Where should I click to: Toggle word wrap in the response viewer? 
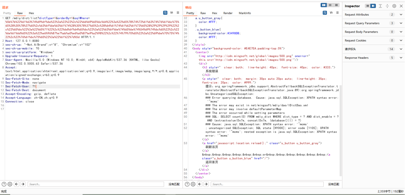(x=325, y=13)
